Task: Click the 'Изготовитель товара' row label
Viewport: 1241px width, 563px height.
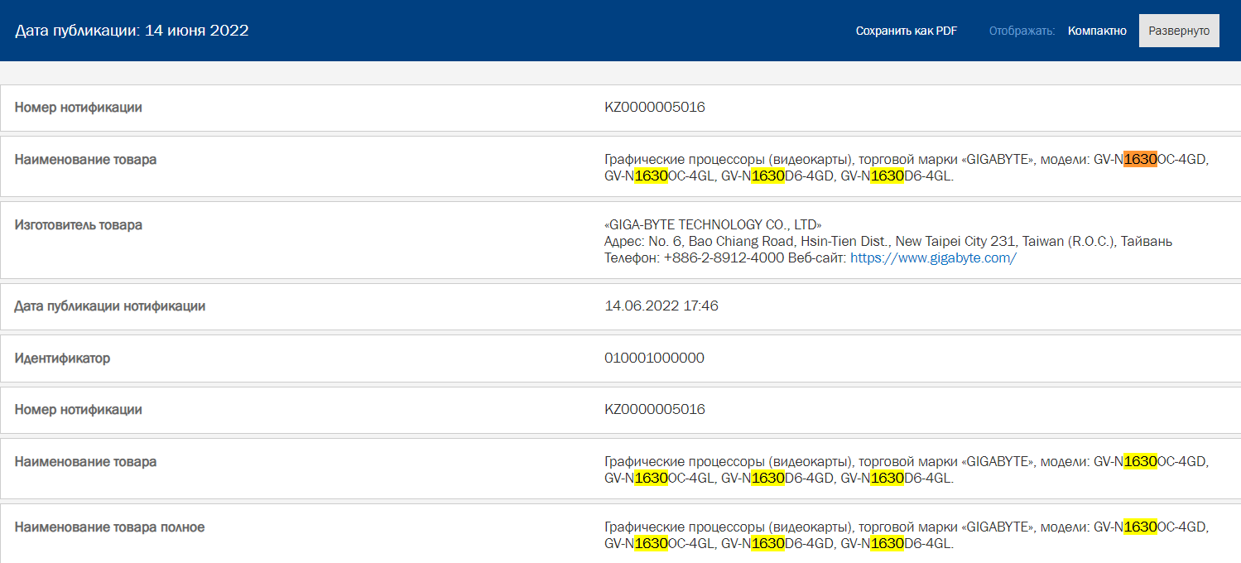Action: point(79,224)
